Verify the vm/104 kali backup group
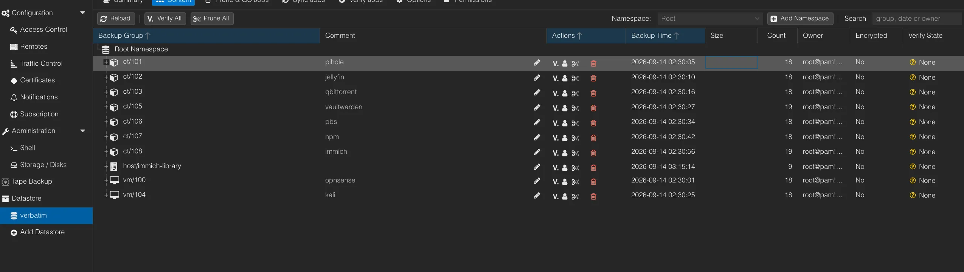 tap(555, 196)
